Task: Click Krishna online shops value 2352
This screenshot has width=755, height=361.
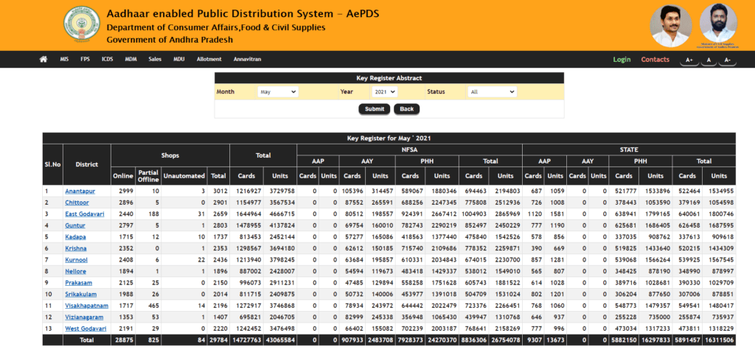Action: (126, 248)
